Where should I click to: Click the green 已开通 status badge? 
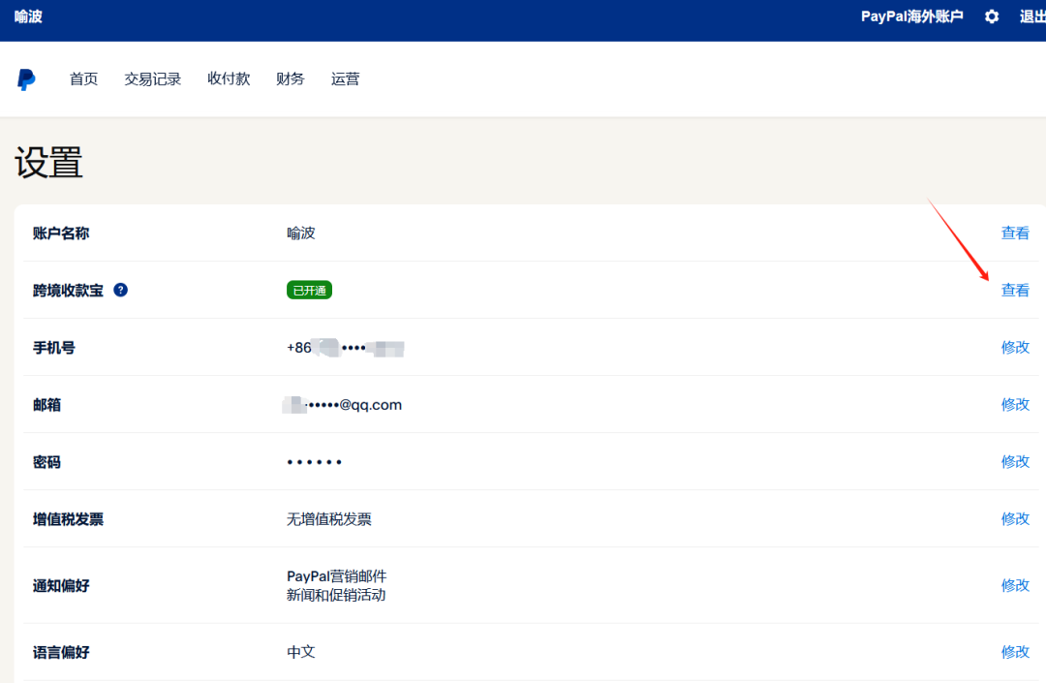310,290
